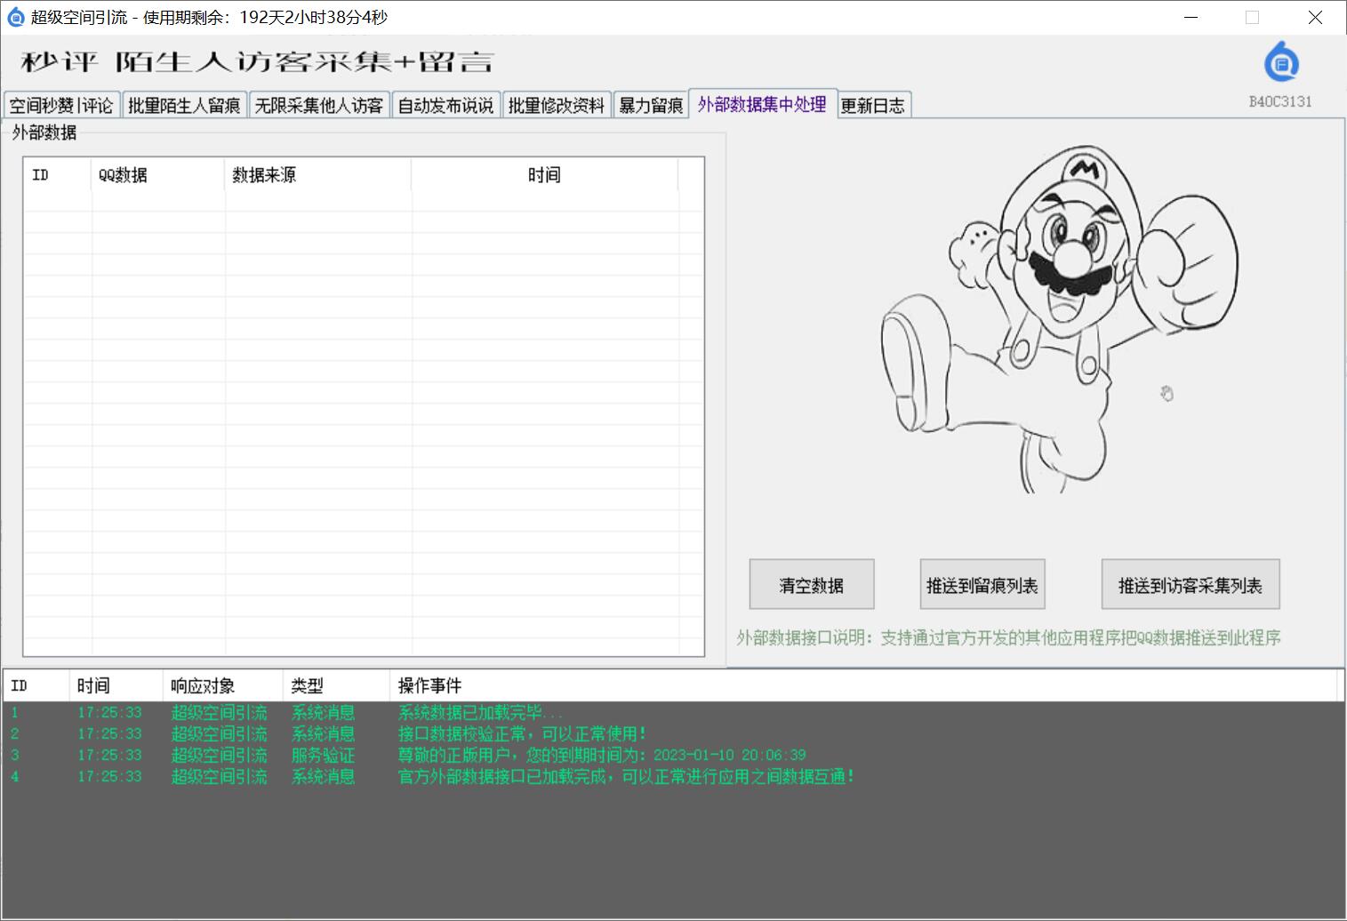Click the app icon in the title bar
This screenshot has width=1347, height=921.
pyautogui.click(x=15, y=17)
